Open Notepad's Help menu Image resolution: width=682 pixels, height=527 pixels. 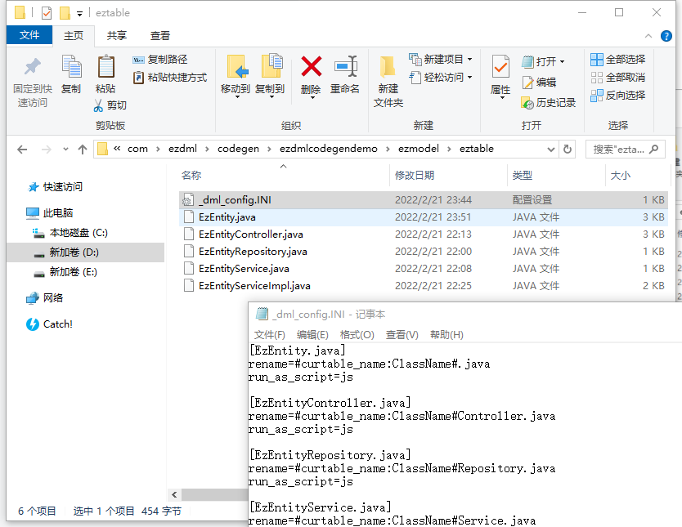446,335
